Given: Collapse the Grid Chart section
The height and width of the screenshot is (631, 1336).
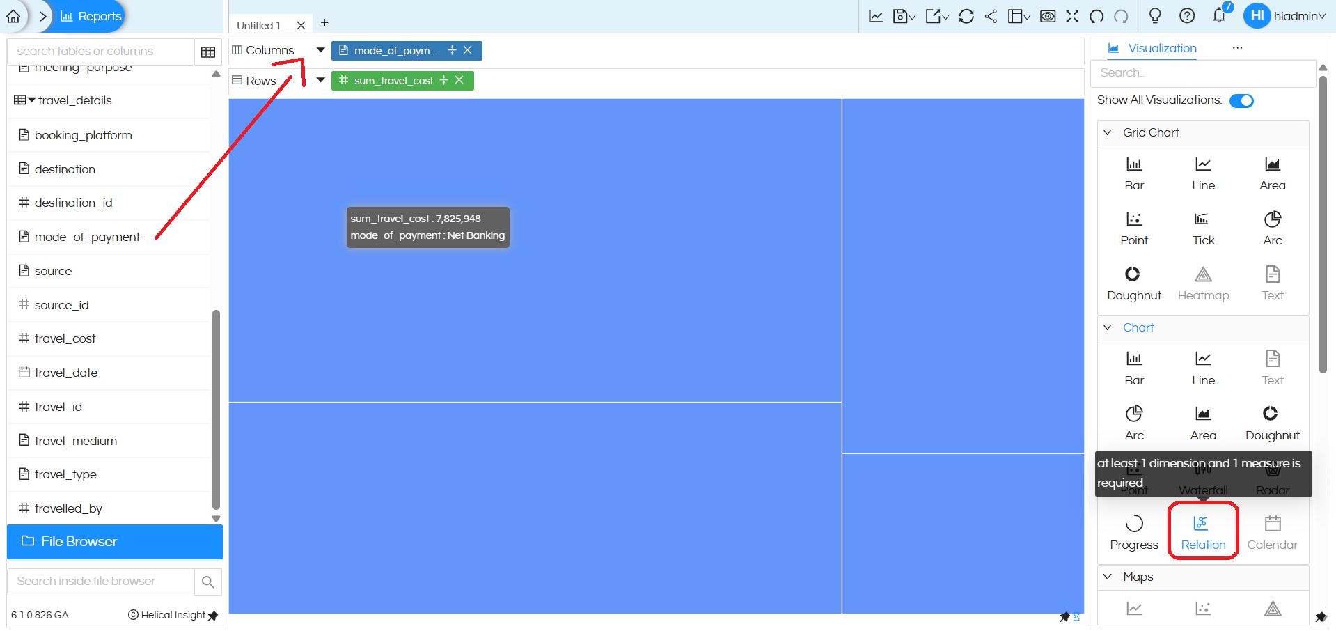Looking at the screenshot, I should click(x=1108, y=132).
